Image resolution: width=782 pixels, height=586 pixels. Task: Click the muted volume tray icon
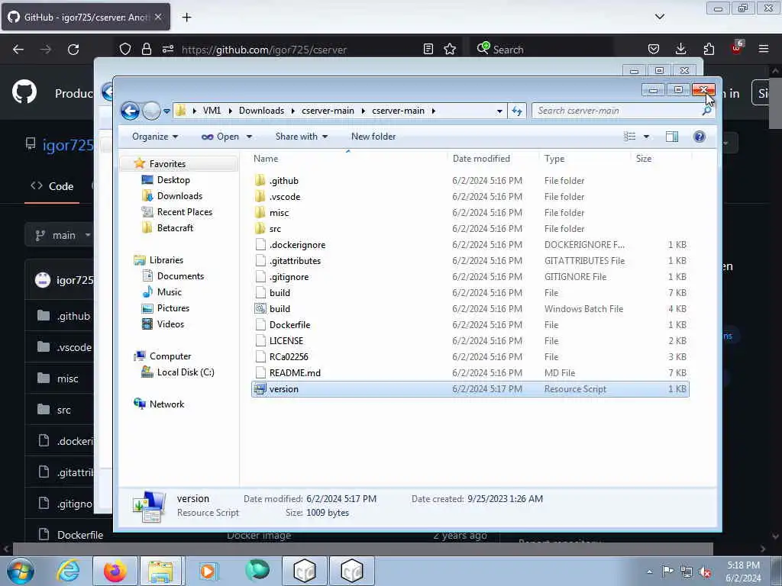[705, 572]
